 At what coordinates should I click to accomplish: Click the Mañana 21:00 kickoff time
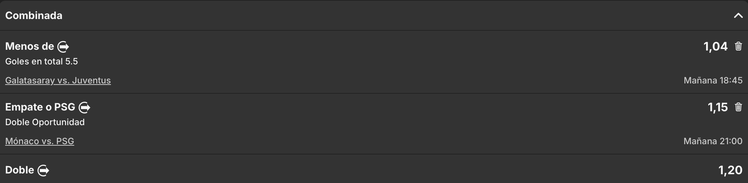click(x=713, y=141)
